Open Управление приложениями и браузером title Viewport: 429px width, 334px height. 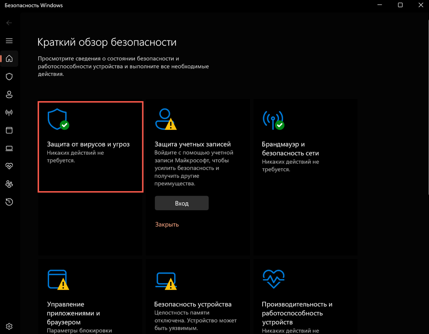[x=73, y=313]
